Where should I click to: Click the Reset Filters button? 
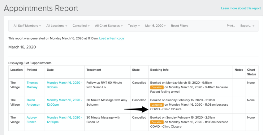179,26
